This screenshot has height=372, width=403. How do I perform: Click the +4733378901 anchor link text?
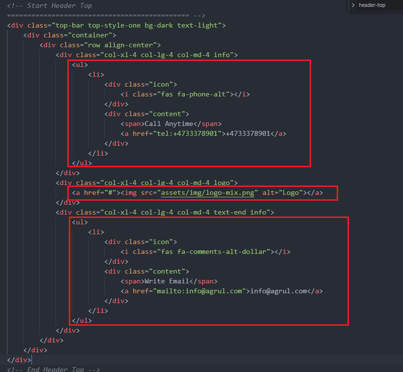click(x=248, y=133)
